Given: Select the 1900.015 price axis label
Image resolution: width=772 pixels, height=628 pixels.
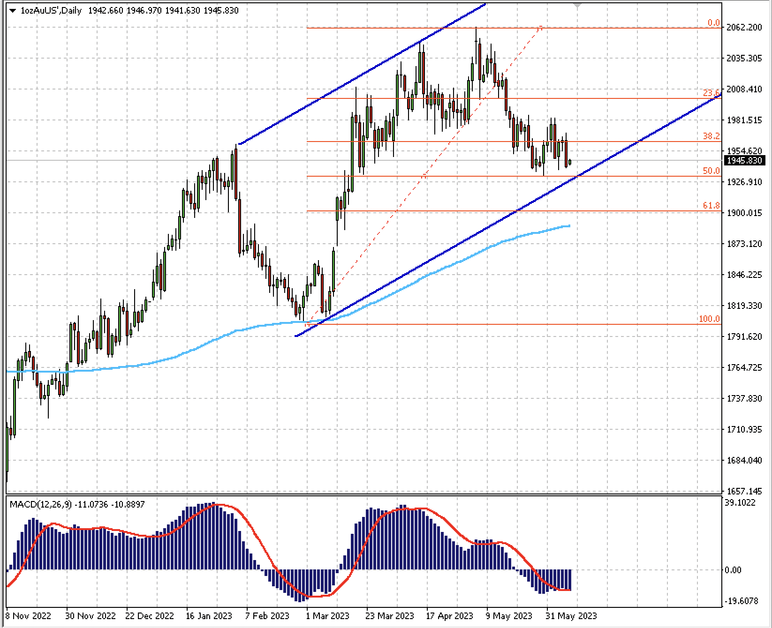Looking at the screenshot, I should 744,213.
